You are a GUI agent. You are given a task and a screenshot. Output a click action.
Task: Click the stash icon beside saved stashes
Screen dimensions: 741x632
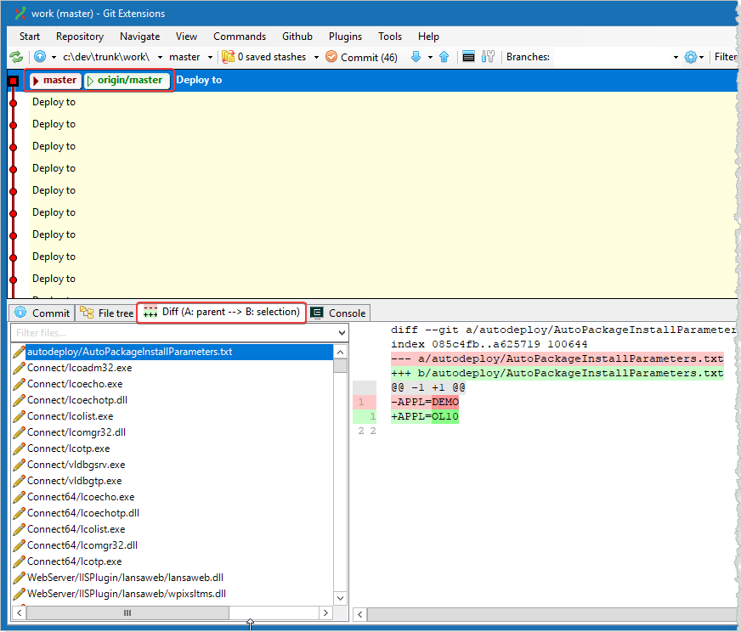click(228, 57)
